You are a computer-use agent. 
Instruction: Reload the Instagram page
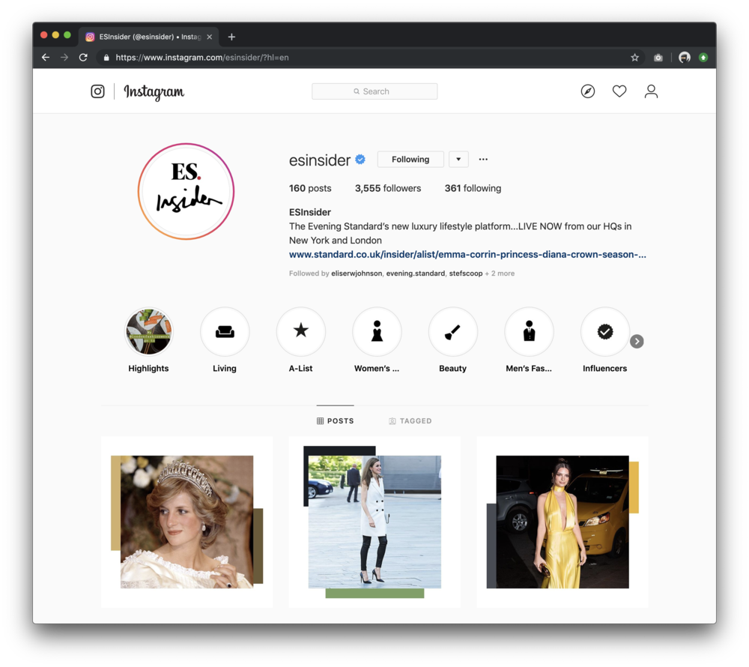[x=83, y=58]
